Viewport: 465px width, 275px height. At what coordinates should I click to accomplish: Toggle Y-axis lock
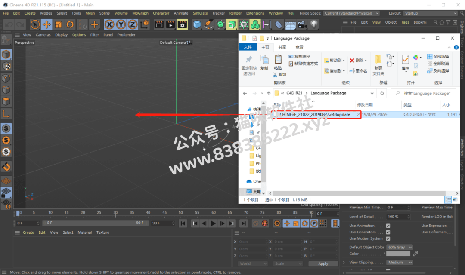click(121, 24)
